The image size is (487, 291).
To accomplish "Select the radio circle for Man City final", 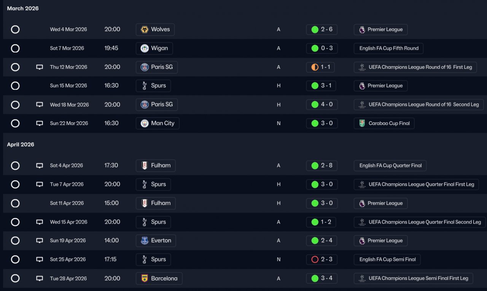I will [15, 123].
